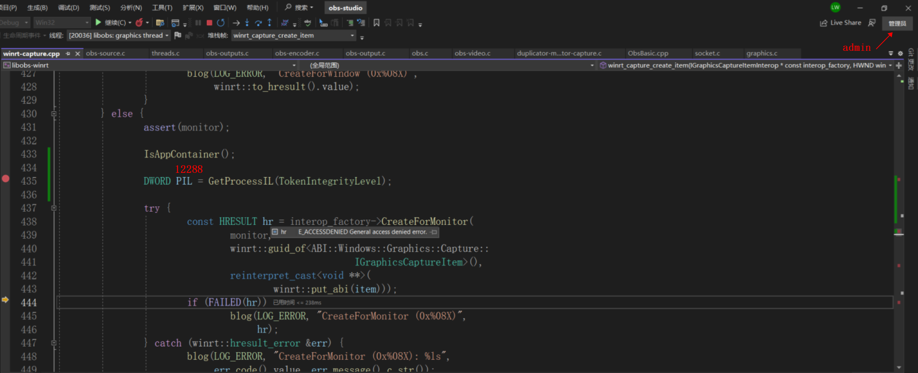Click the Restart debugging icon
The width and height of the screenshot is (918, 373).
221,22
